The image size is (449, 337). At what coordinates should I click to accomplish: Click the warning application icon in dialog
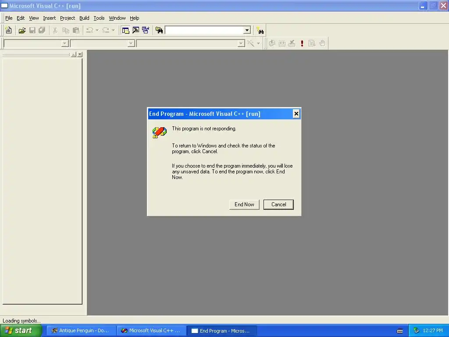pyautogui.click(x=159, y=133)
